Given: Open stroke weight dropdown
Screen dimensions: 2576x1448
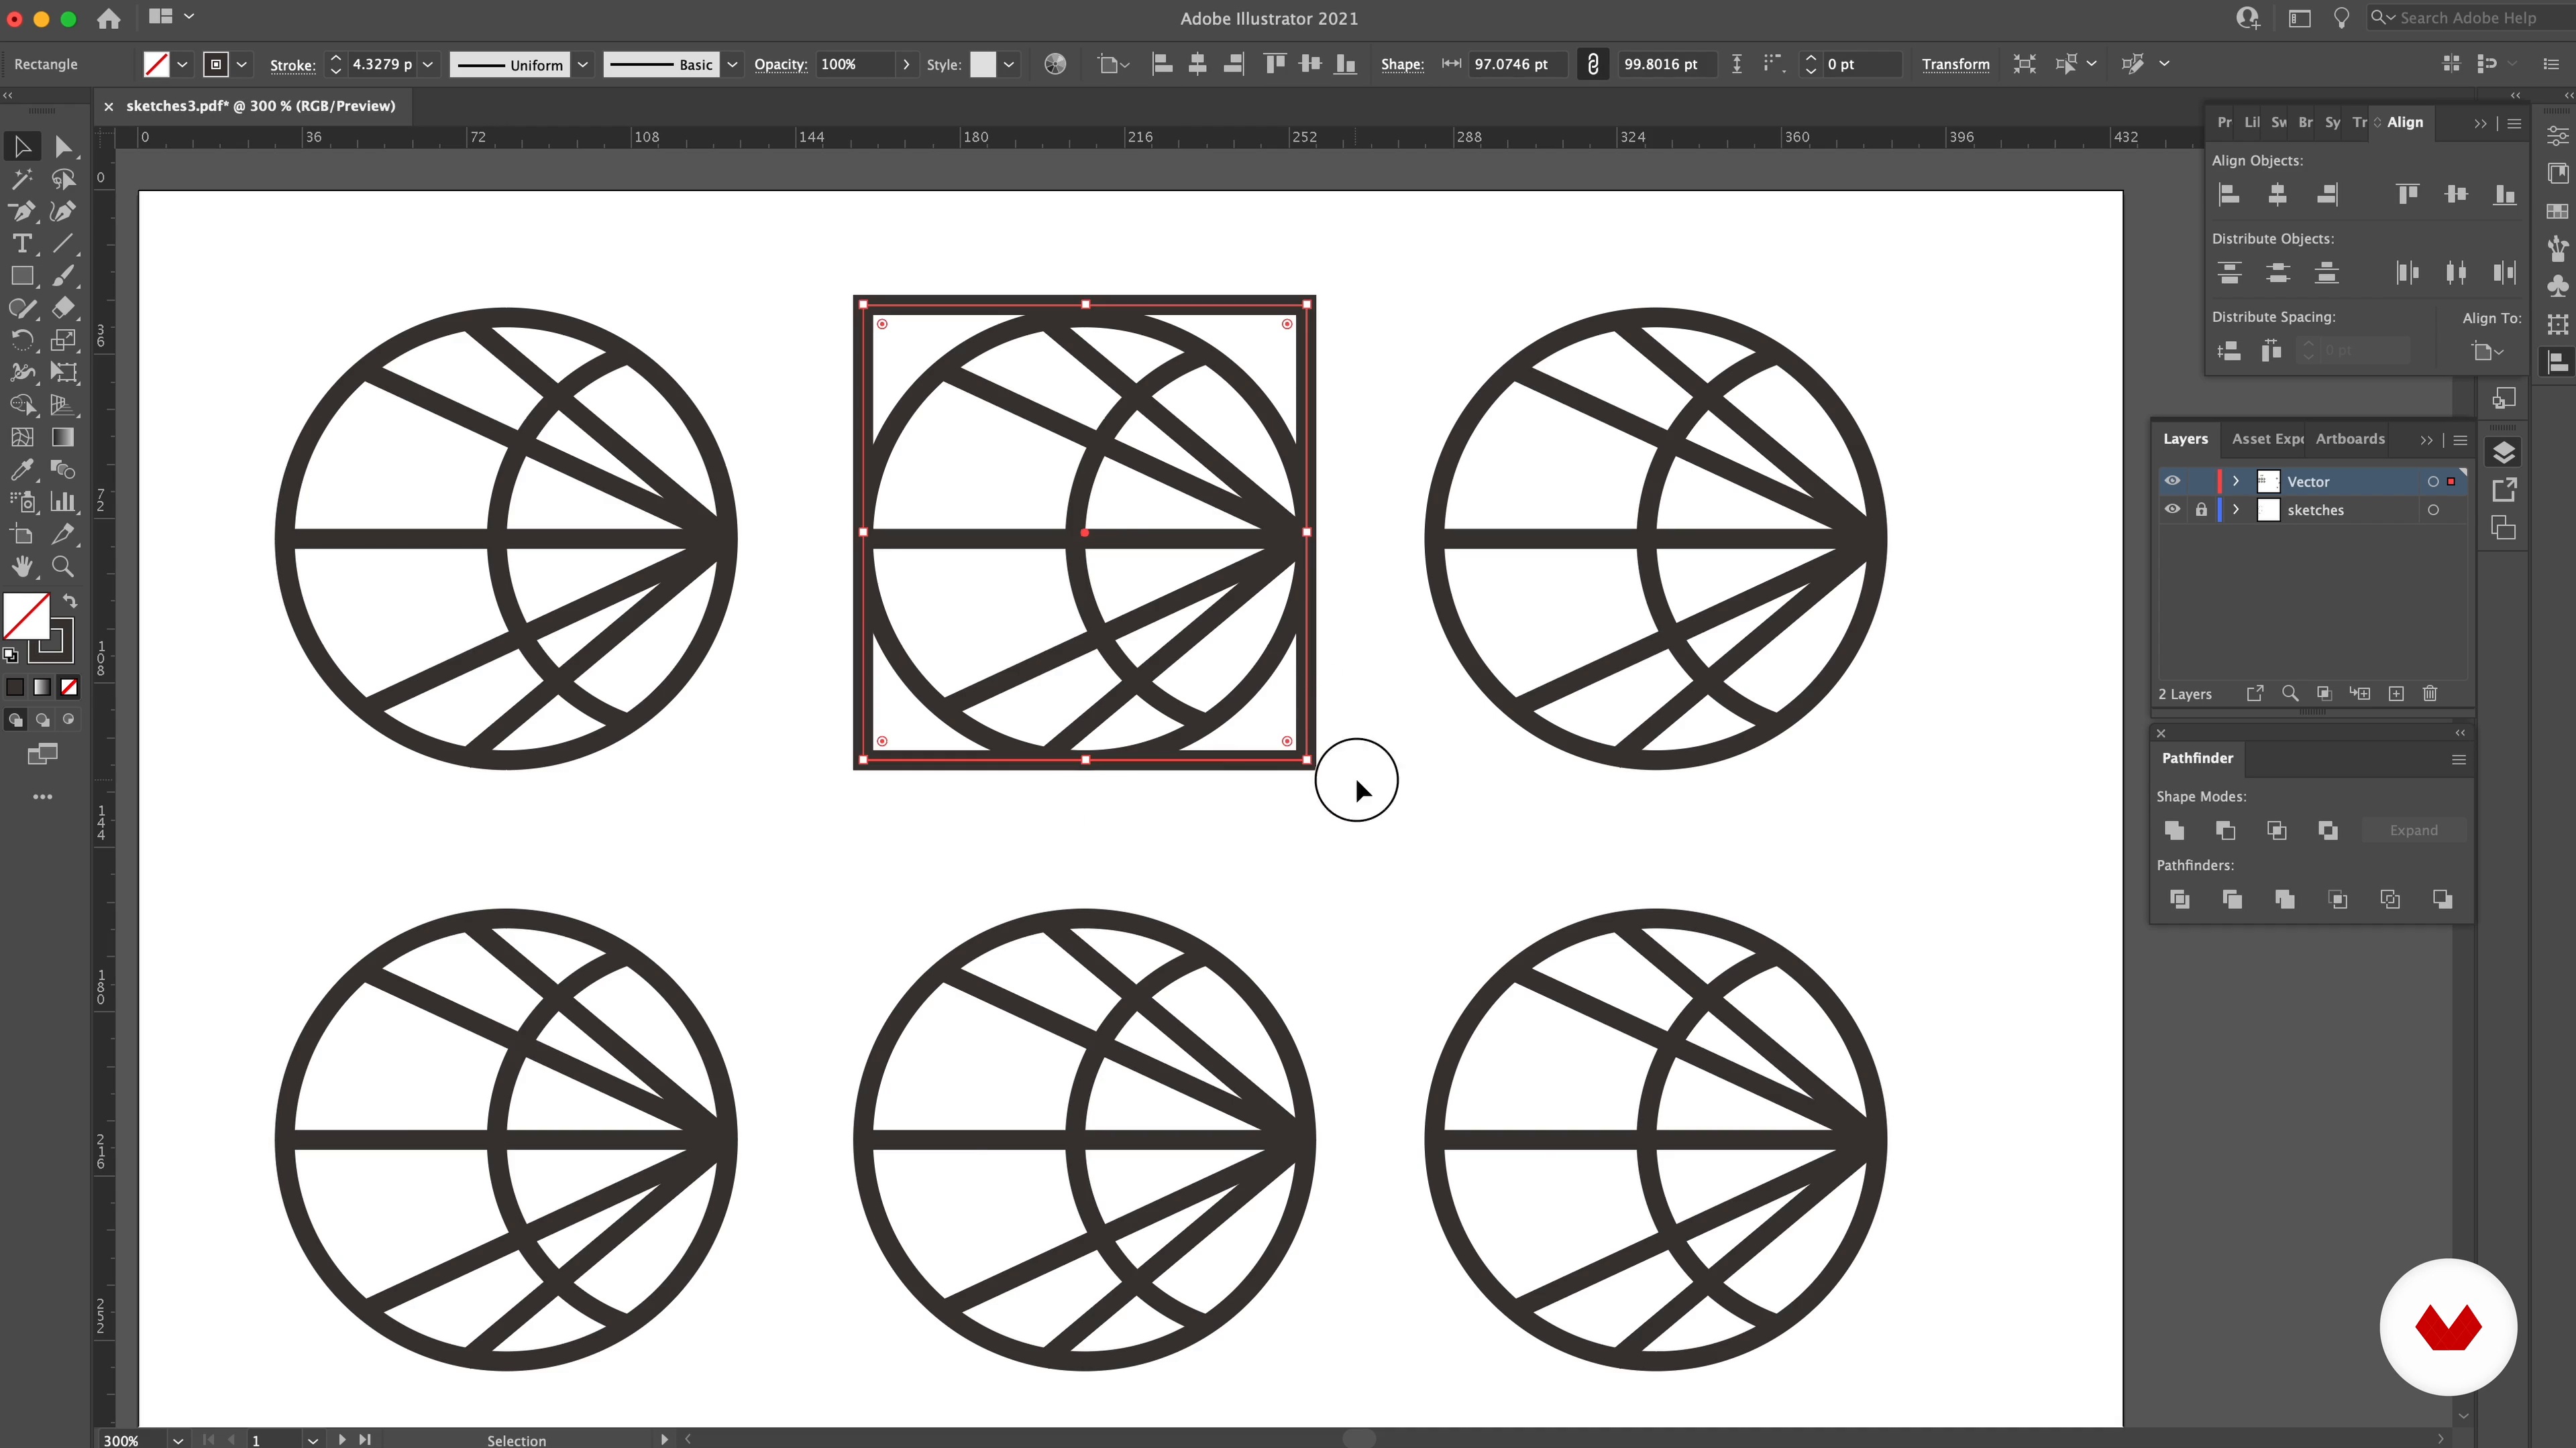Looking at the screenshot, I should click(x=428, y=65).
